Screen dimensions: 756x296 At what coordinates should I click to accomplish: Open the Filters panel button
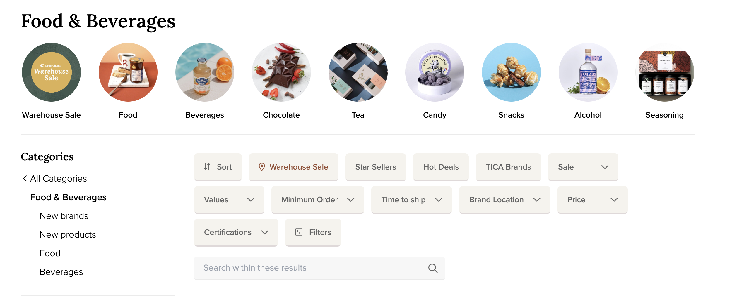[313, 232]
